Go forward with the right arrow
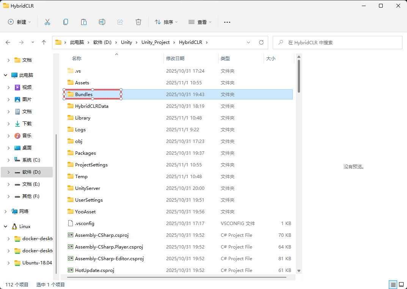Viewport: 407px width, 289px height. point(21,42)
